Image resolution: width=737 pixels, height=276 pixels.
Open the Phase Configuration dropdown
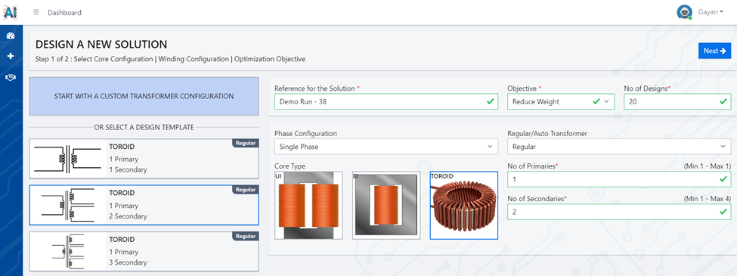click(386, 147)
